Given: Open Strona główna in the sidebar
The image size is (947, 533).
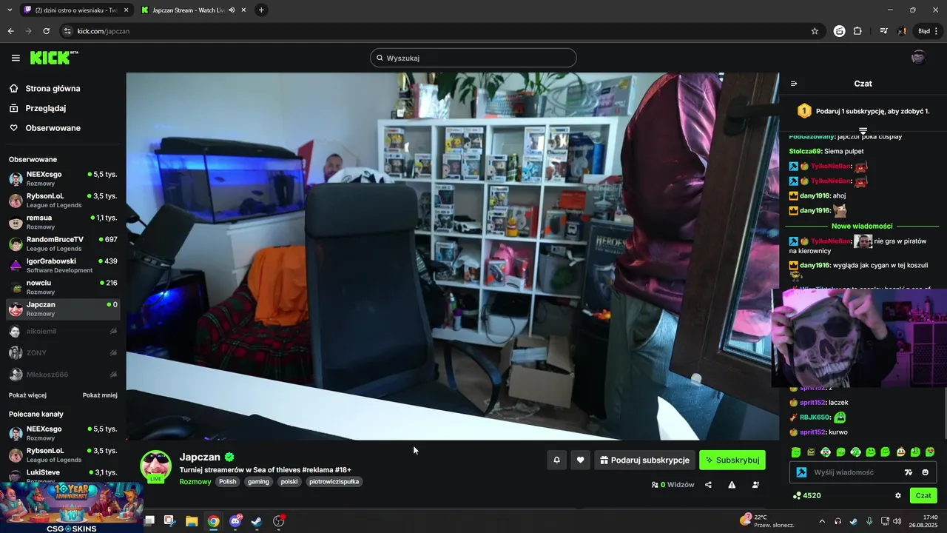Looking at the screenshot, I should 53,89.
